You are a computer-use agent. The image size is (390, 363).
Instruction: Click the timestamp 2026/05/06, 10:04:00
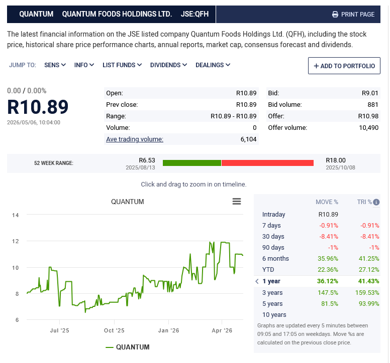(x=34, y=122)
